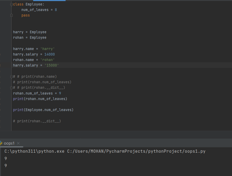Click blue active editor tab indicator
Viewport: 232px width, 176px height.
(x=49, y=1)
